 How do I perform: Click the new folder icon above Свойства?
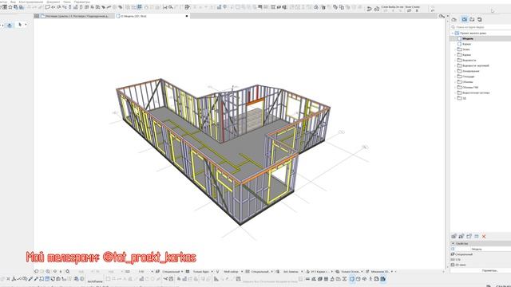pos(469,236)
